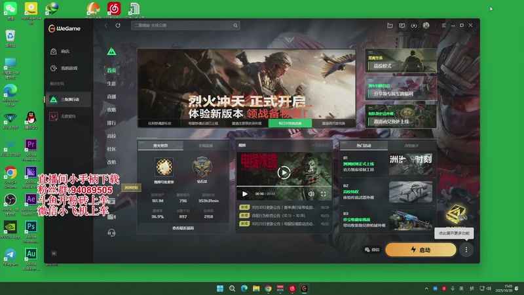Viewport: 524px width, 295px height.
Task: Click the small play button under video
Action: tap(244, 194)
